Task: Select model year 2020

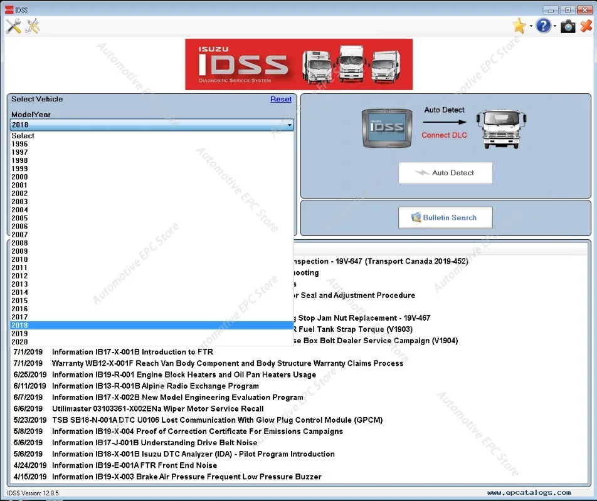Action: (152, 342)
